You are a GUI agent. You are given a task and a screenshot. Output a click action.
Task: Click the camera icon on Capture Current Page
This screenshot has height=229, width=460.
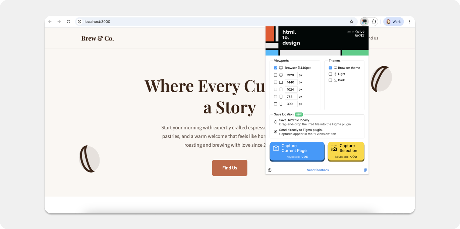click(x=276, y=149)
